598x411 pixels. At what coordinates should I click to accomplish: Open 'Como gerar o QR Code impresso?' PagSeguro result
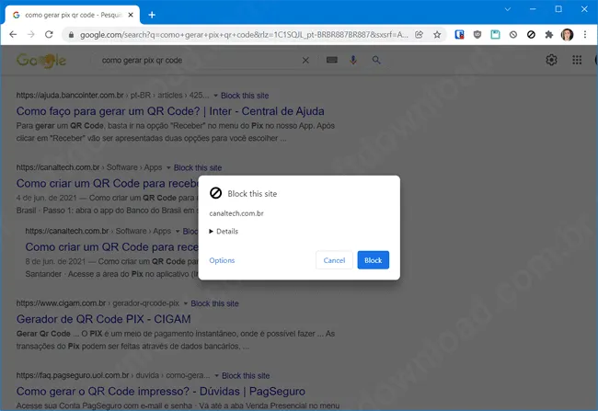pyautogui.click(x=161, y=392)
